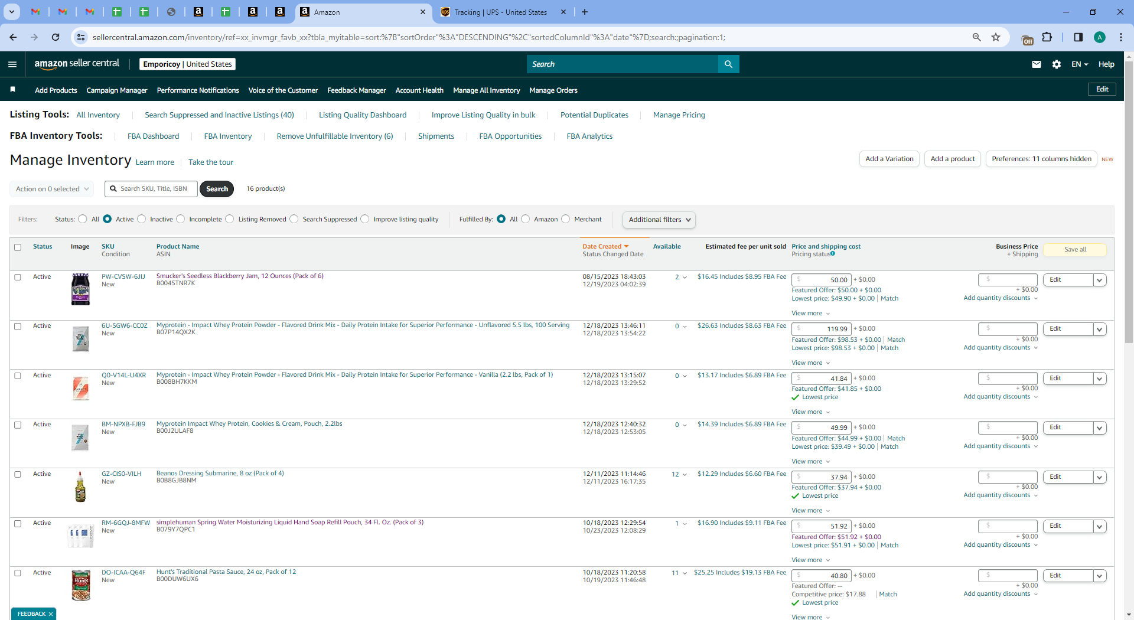Open Edit dropdown arrow for Smucker's Jam row

(1100, 280)
